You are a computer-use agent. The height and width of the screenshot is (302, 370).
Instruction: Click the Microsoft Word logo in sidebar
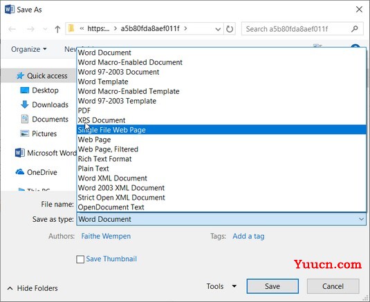[19, 153]
